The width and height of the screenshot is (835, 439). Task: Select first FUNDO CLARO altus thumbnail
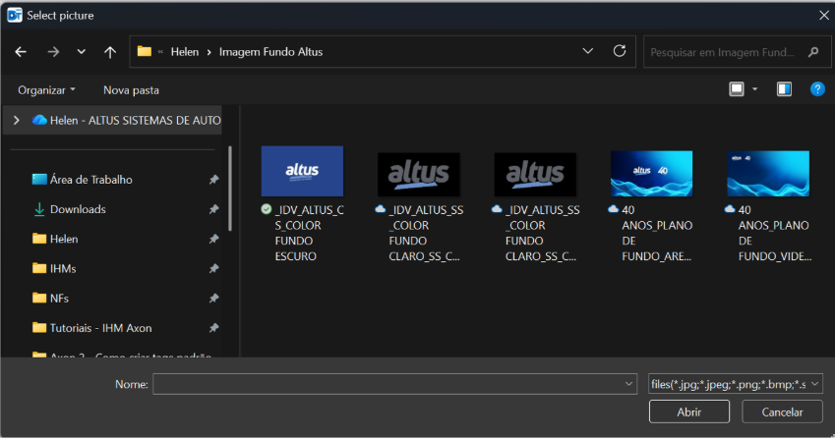point(419,175)
